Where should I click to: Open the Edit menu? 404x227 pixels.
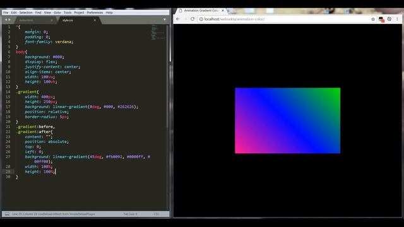pos(14,13)
